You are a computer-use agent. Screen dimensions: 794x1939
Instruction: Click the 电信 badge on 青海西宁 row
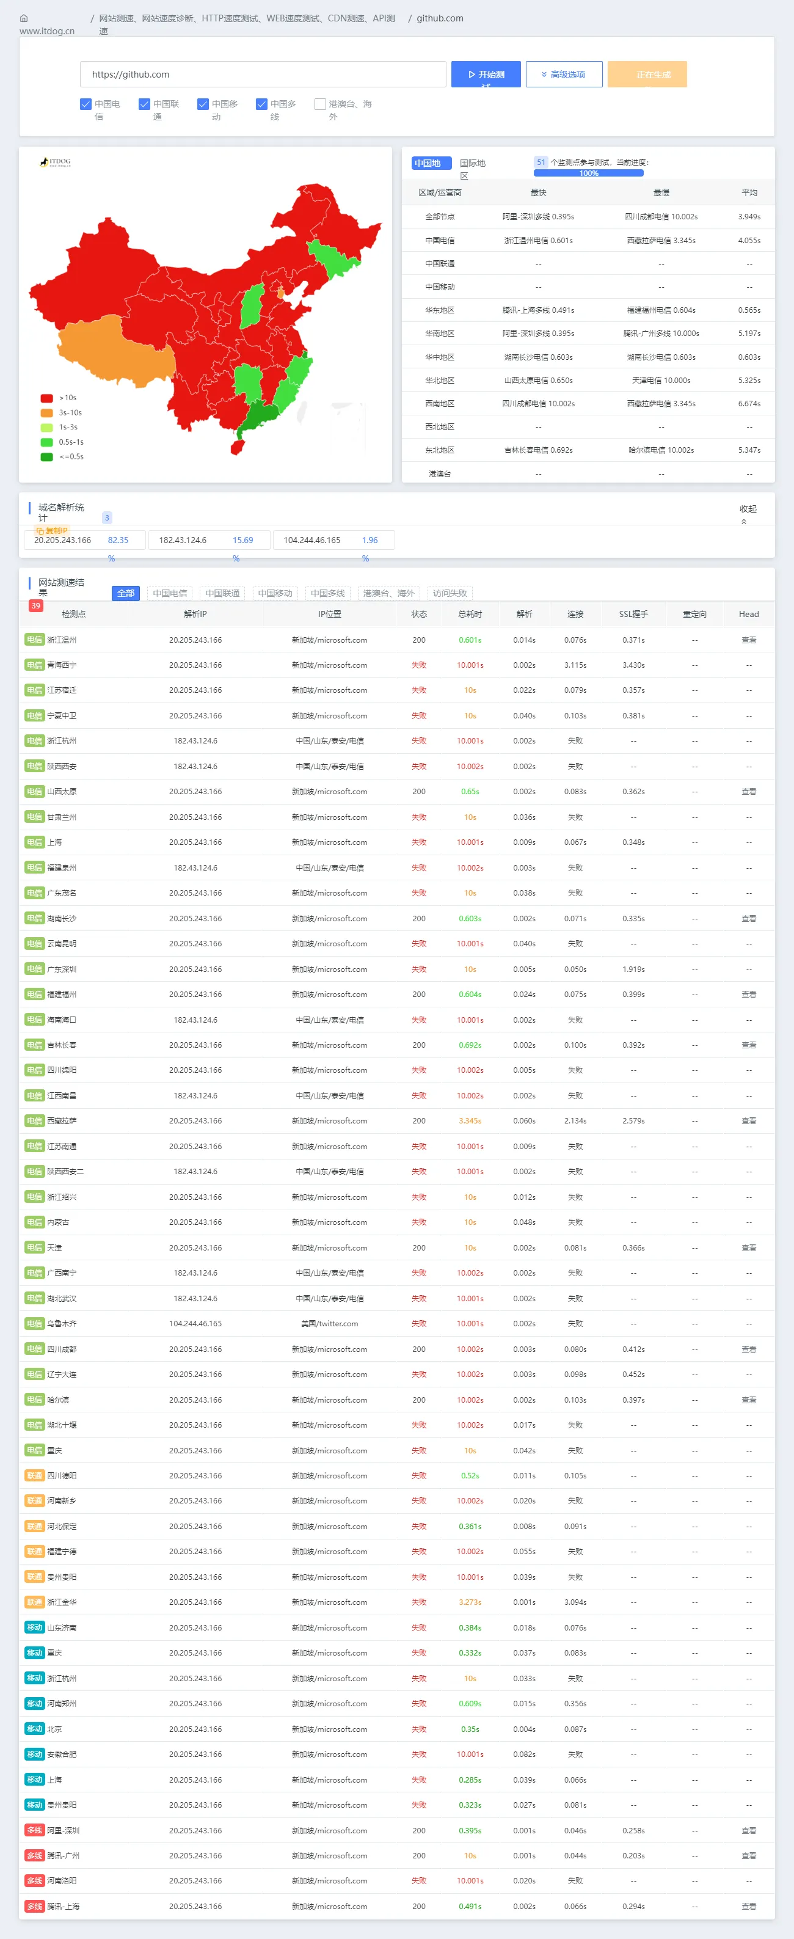(x=35, y=665)
